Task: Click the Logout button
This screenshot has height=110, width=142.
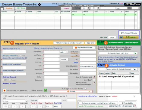Action: (66, 8)
